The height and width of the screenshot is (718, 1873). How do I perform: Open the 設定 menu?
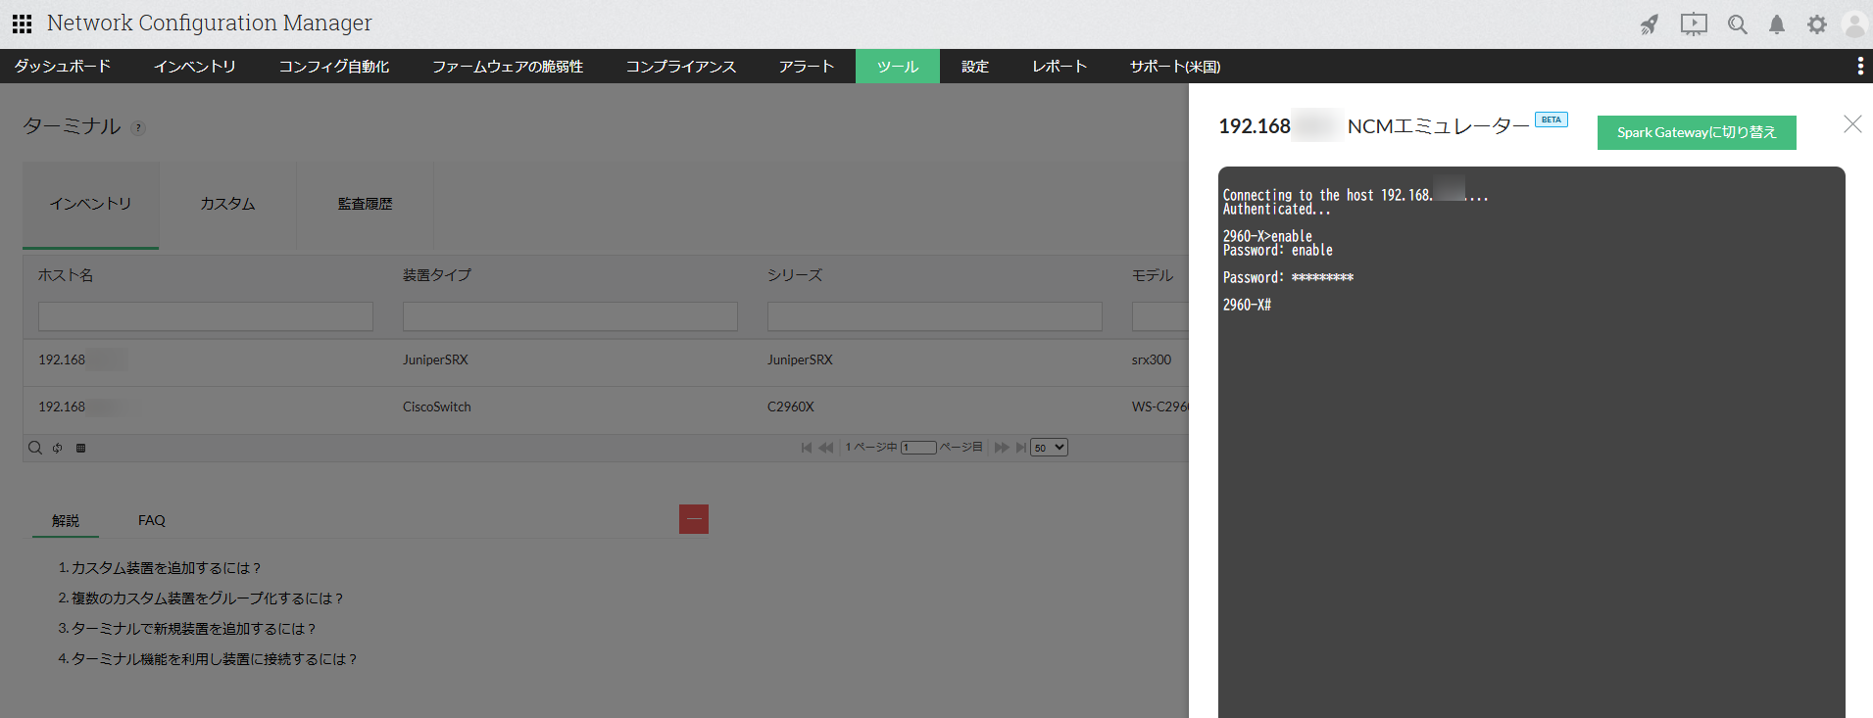coord(975,66)
